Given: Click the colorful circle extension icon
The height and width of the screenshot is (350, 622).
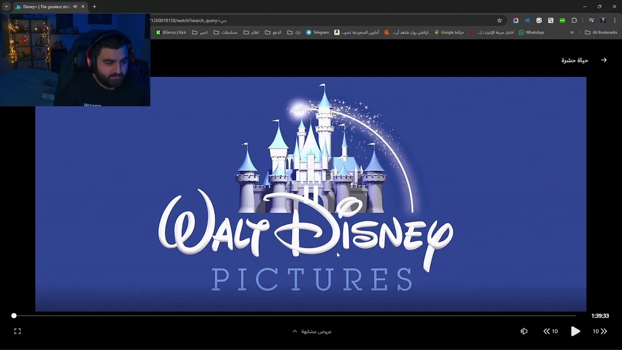Looking at the screenshot, I should tap(516, 20).
